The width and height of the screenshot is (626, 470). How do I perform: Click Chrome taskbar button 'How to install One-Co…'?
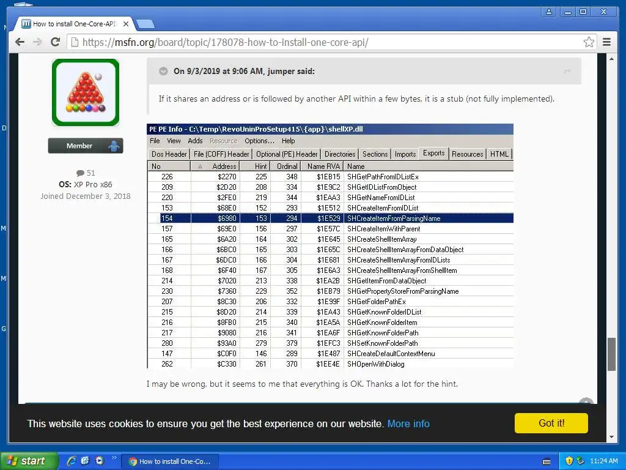pyautogui.click(x=170, y=461)
